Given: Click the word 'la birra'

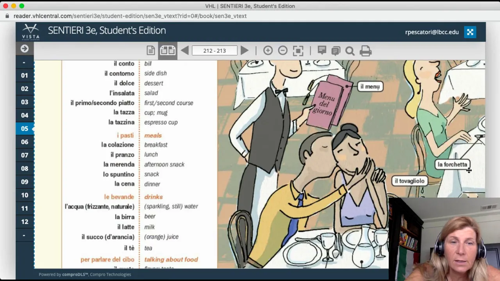Looking at the screenshot, I should tap(125, 217).
